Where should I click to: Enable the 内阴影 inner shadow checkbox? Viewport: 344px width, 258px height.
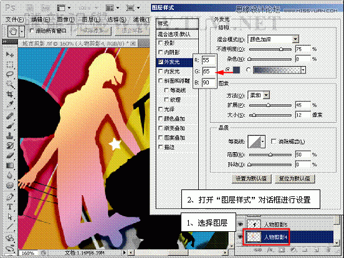tap(160, 52)
